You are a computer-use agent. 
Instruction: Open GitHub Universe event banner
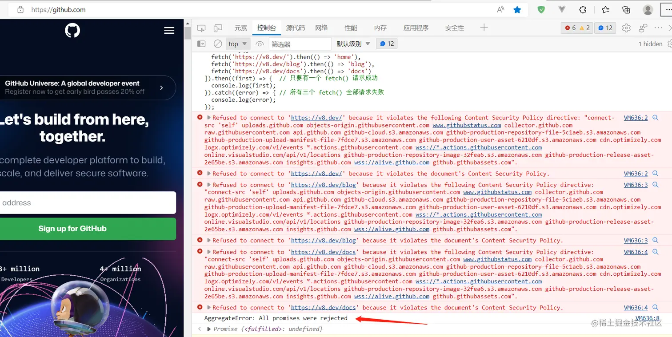(88, 87)
